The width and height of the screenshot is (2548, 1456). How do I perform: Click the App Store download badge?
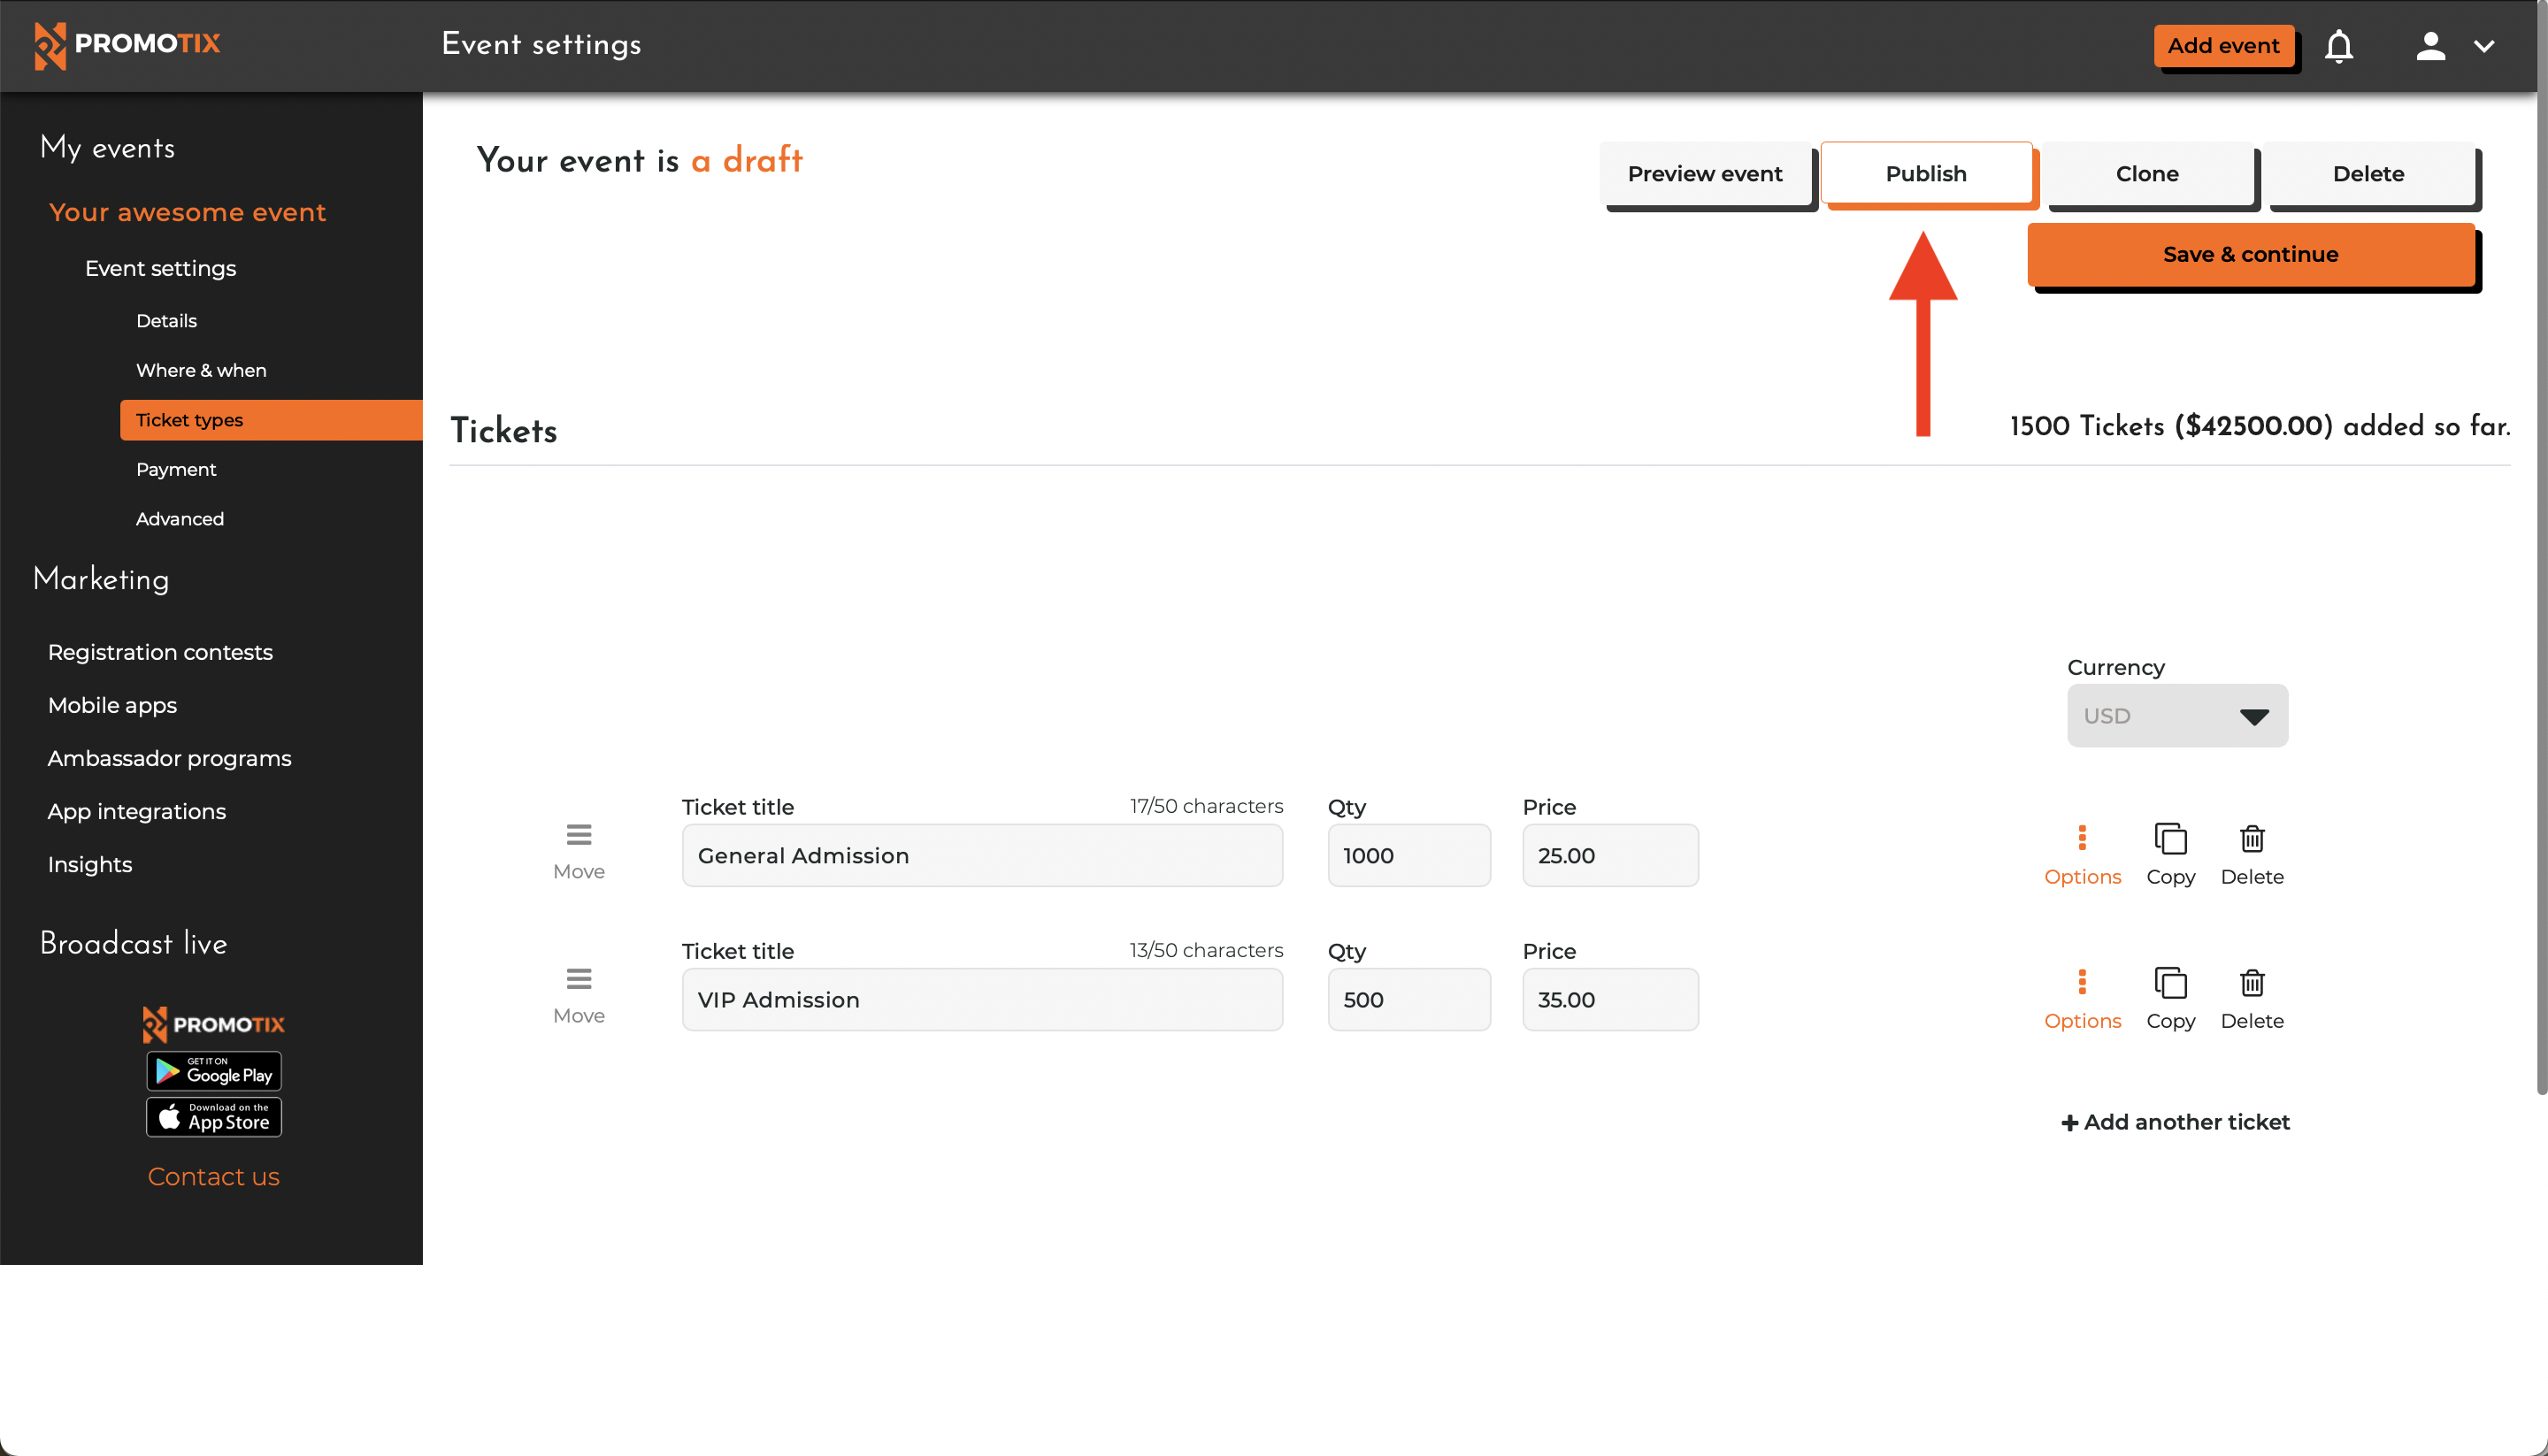(x=213, y=1117)
